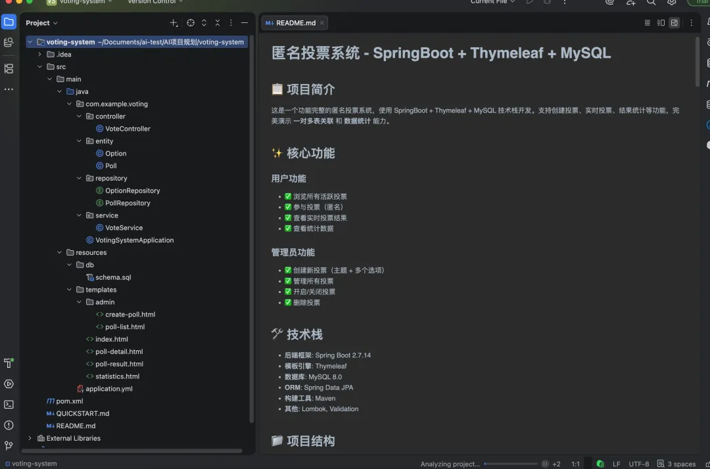Image resolution: width=710 pixels, height=469 pixels.
Task: Open the Services tool window icon
Action: click(x=9, y=384)
